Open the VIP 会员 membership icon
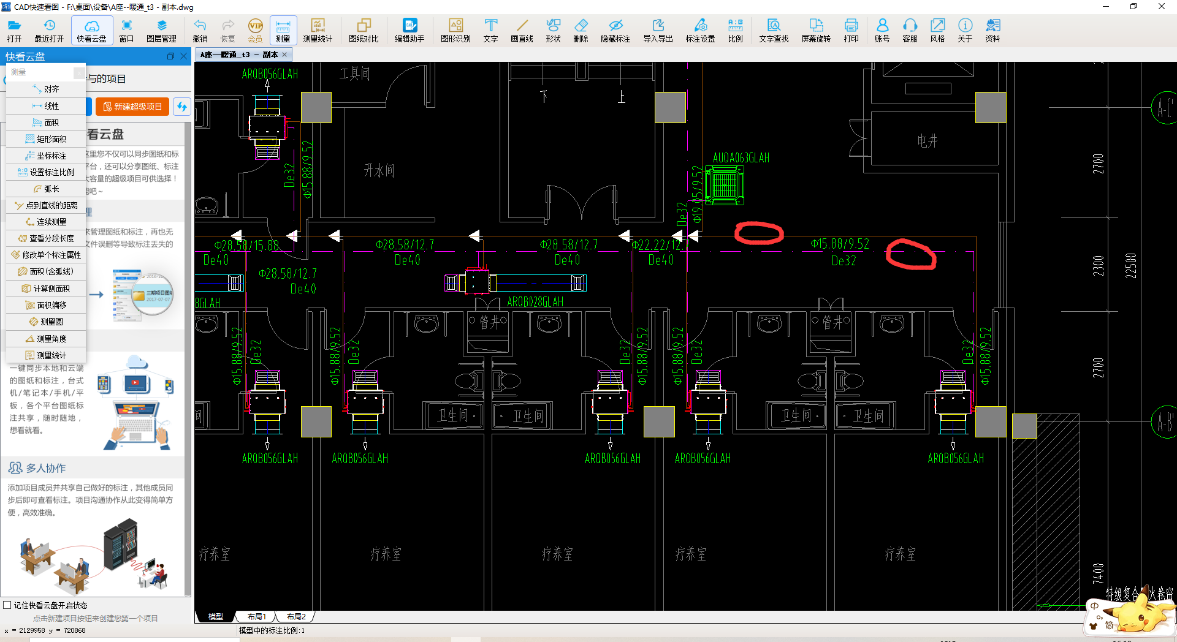Image resolution: width=1177 pixels, height=642 pixels. (x=255, y=31)
